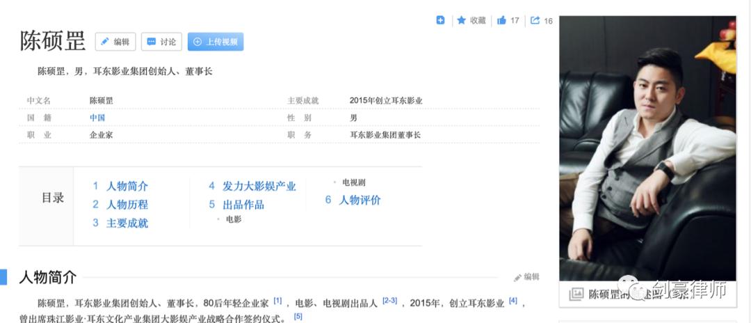The height and width of the screenshot is (323, 751).
Task: Click the like count 17
Action: (515, 21)
